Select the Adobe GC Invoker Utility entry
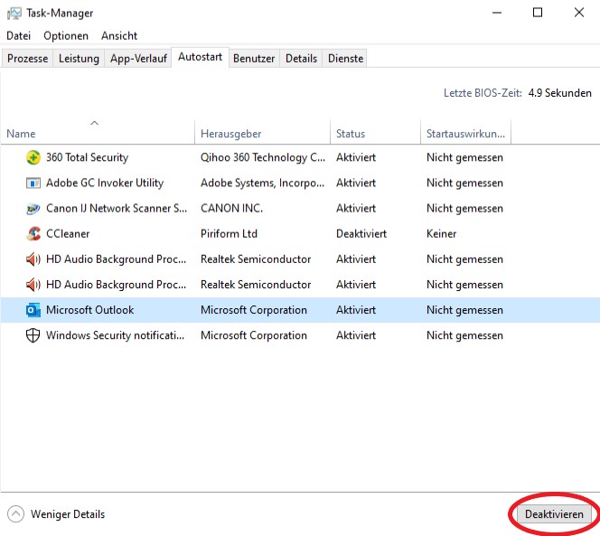The image size is (600, 536). click(105, 183)
